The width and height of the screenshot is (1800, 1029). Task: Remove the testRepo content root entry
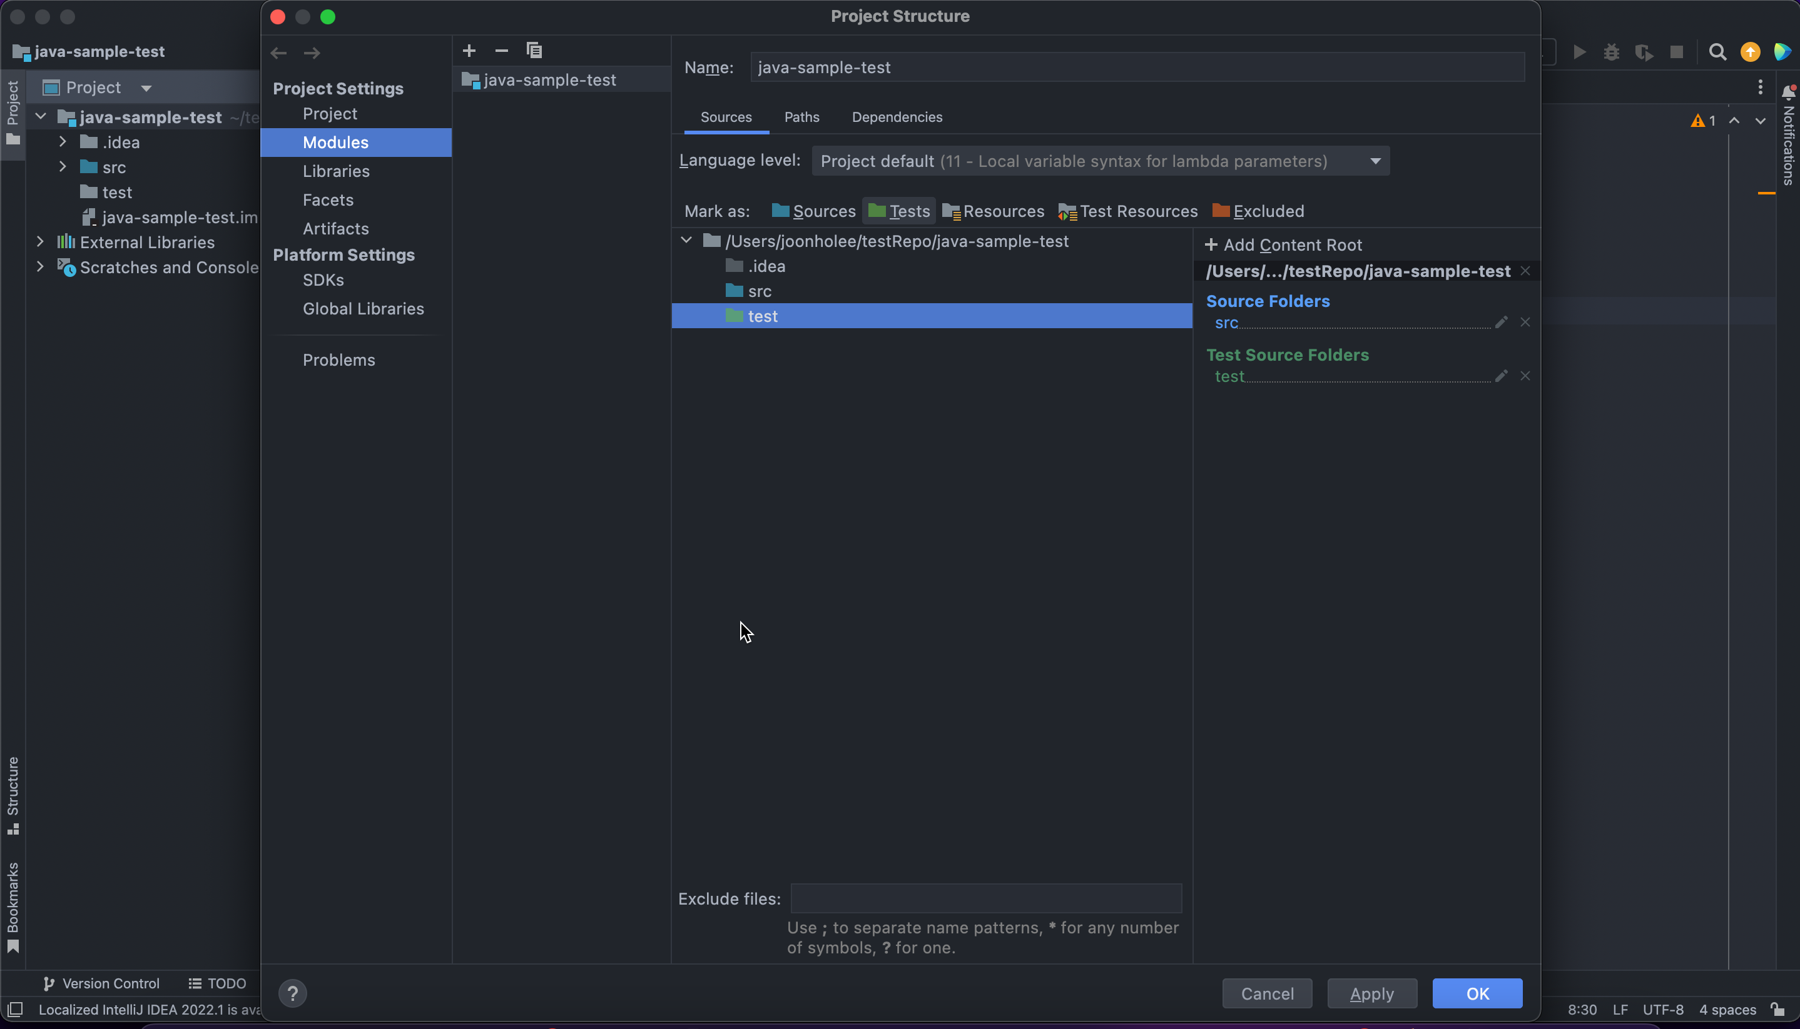[1525, 271]
